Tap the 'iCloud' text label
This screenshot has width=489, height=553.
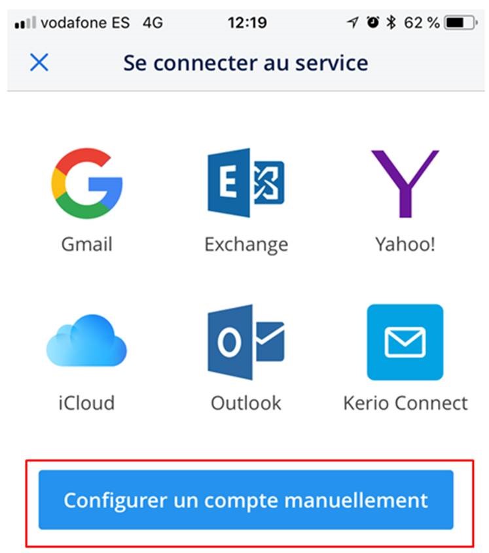pos(87,402)
